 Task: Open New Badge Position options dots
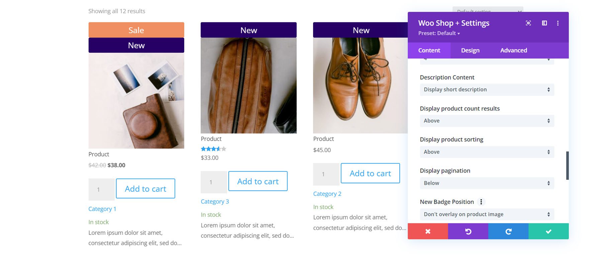click(481, 202)
